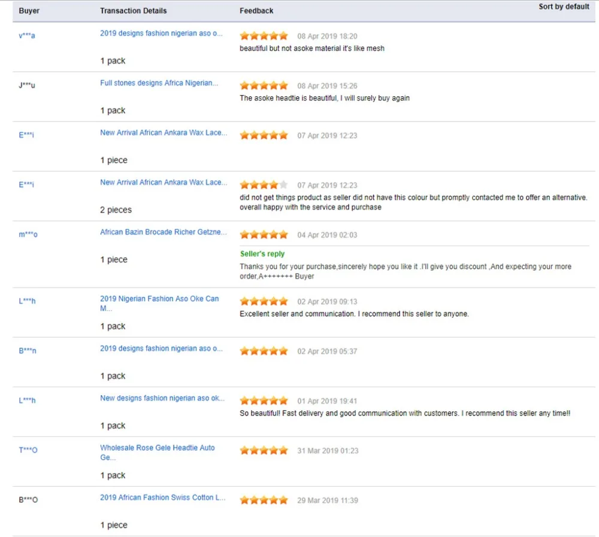The width and height of the screenshot is (599, 537).
Task: Open '2019 Nigerian Fashion Aso Oke Can M...' link
Action: (x=159, y=304)
